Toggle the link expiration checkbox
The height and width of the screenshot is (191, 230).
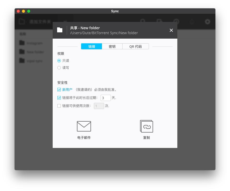click(59, 98)
